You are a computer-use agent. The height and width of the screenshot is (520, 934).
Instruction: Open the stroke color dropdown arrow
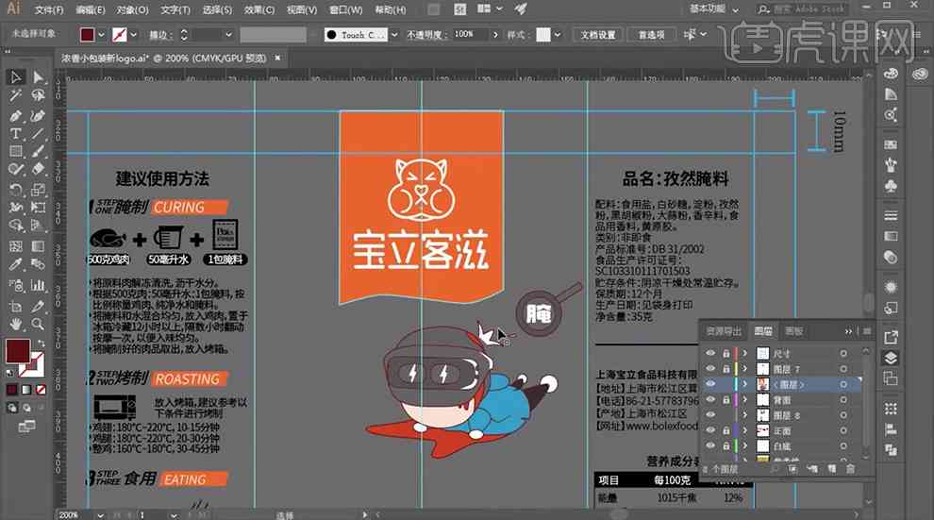[133, 35]
